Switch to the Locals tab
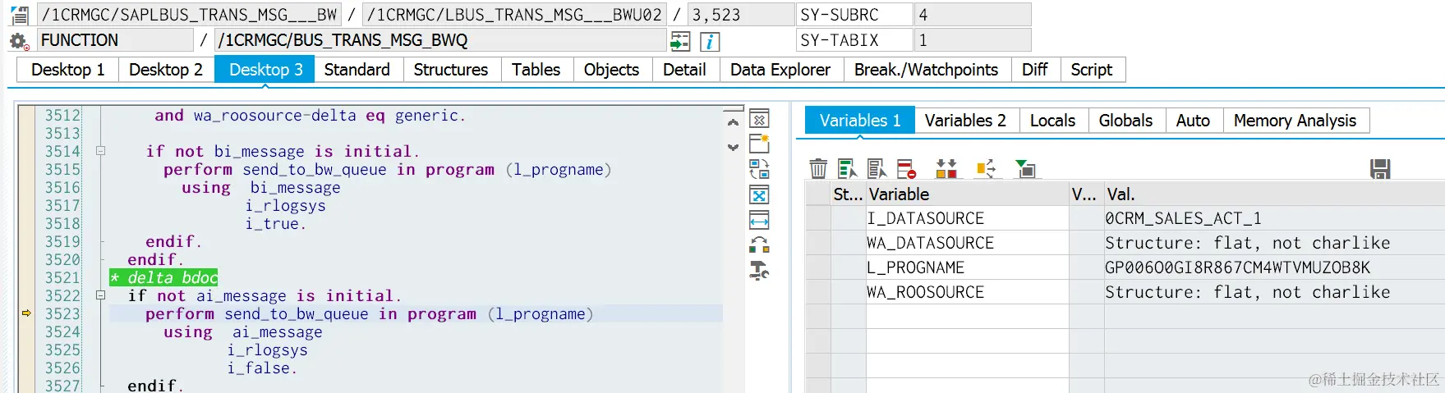Viewport: 1445px width, 393px height. [x=1053, y=121]
